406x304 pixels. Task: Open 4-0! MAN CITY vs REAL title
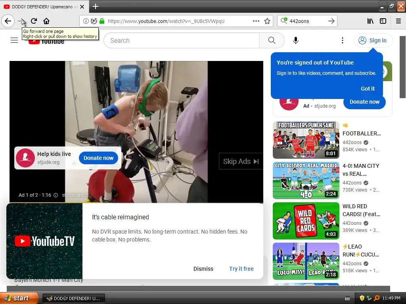pos(361,170)
